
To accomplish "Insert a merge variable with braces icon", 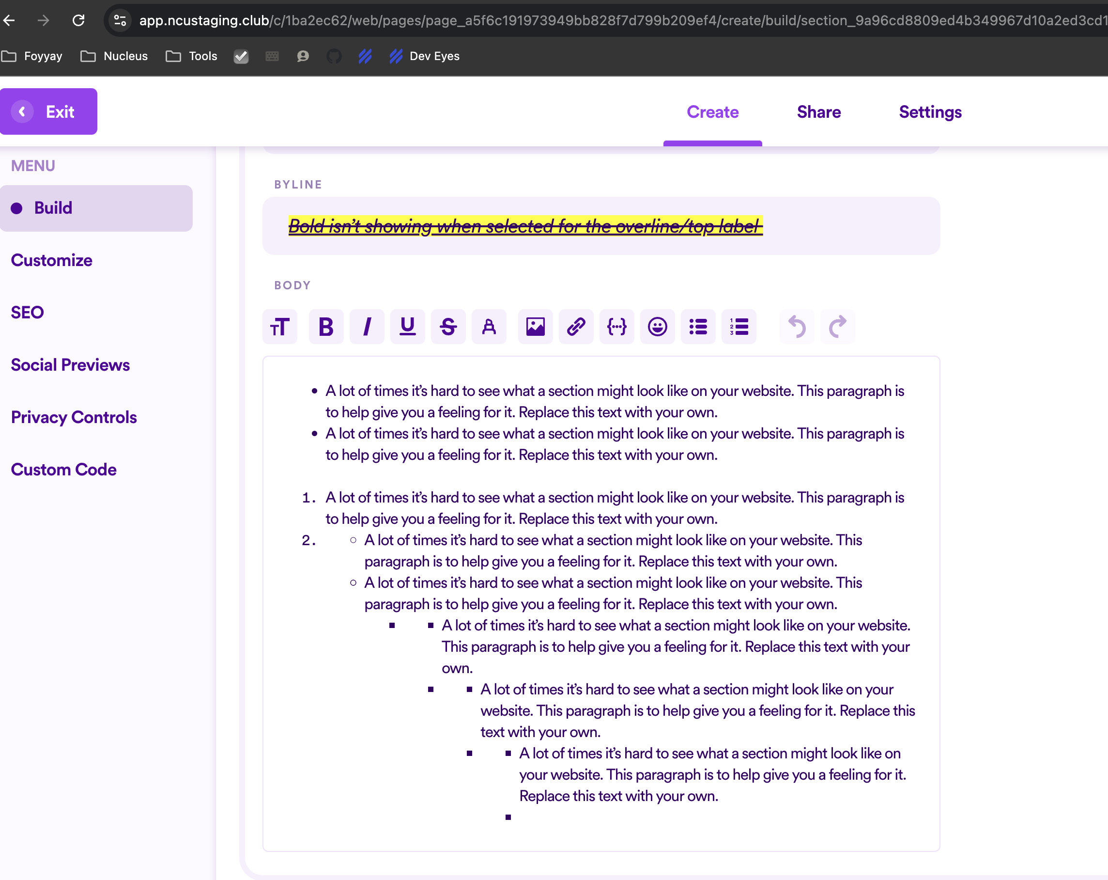I will click(616, 327).
